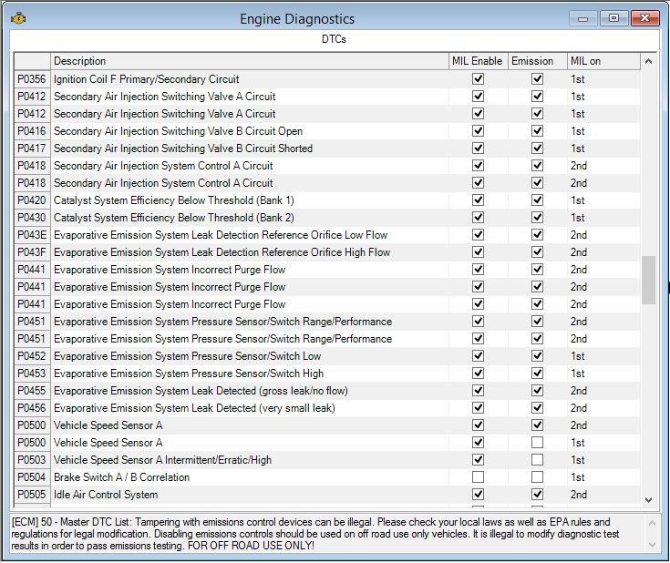Click the DTC list vertical scrollbar thumb

point(648,280)
